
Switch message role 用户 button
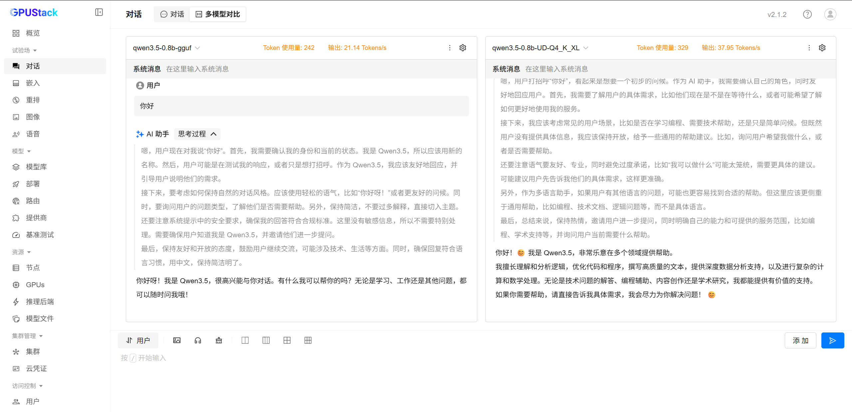coord(138,340)
